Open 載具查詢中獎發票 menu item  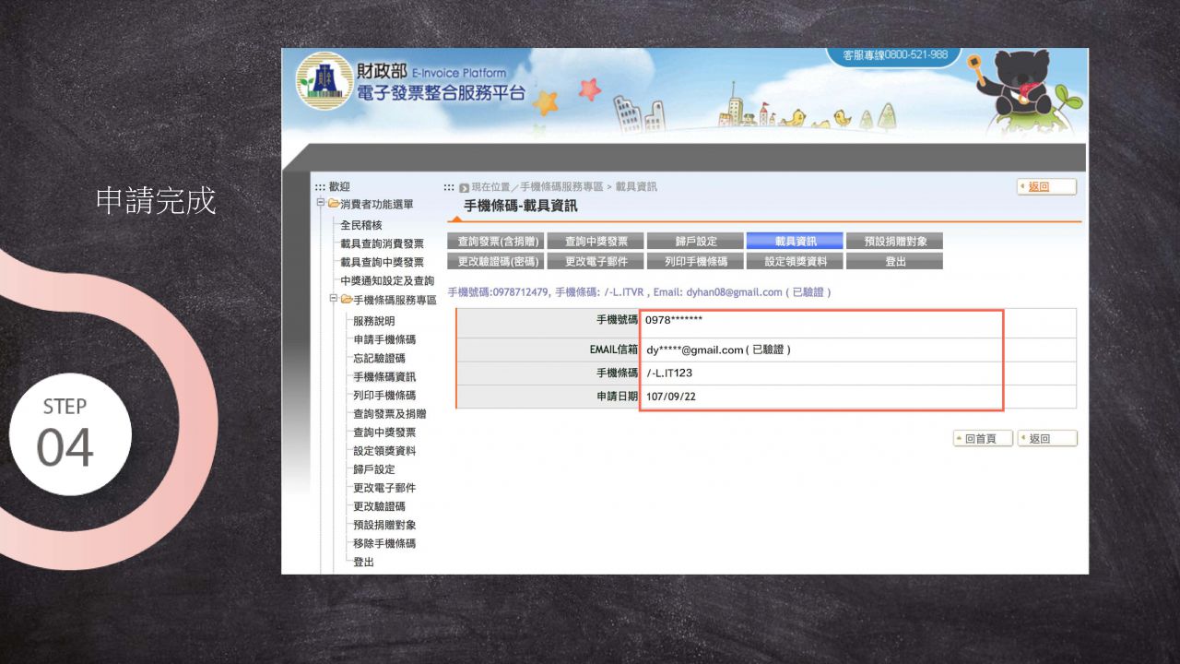point(382,262)
